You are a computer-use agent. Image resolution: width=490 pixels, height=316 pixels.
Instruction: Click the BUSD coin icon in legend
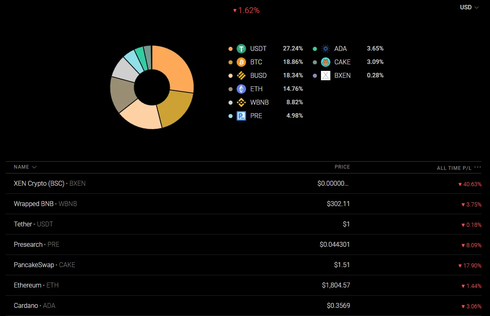242,76
